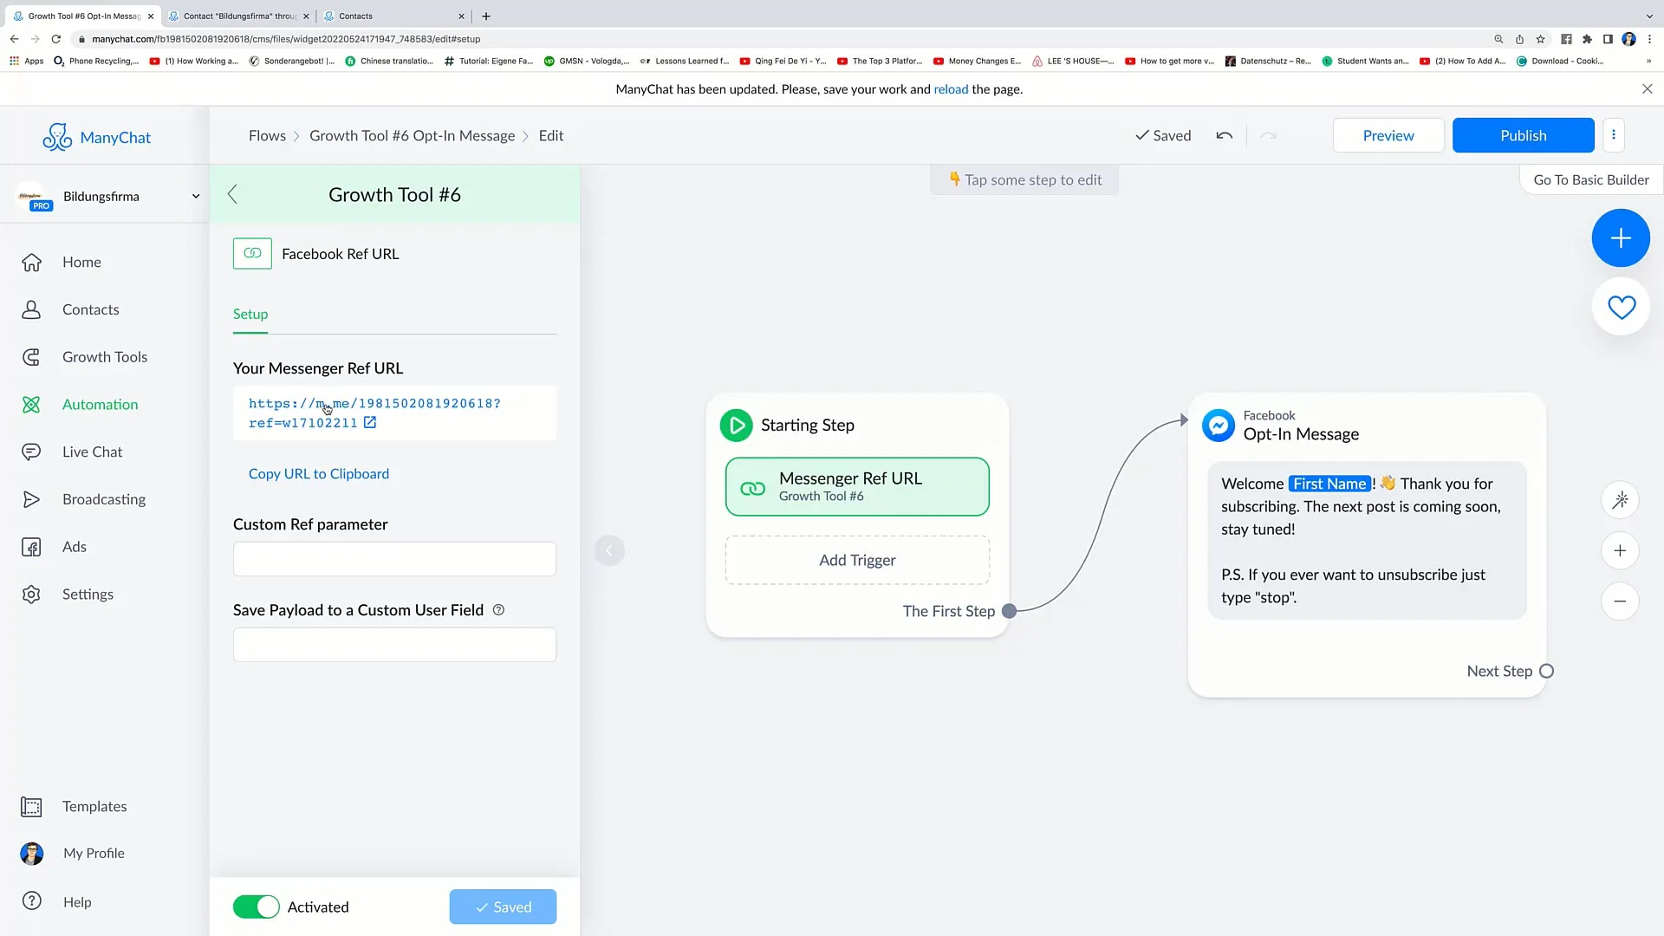Click Flows in the breadcrumb
This screenshot has width=1664, height=936.
(x=267, y=136)
